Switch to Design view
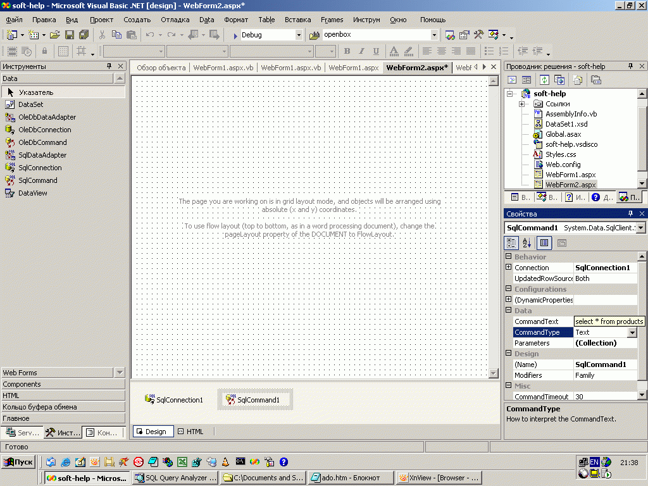The image size is (648, 486). coord(152,432)
